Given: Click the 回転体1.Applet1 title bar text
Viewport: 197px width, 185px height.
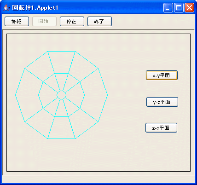Looking at the screenshot, I should tap(35, 8).
